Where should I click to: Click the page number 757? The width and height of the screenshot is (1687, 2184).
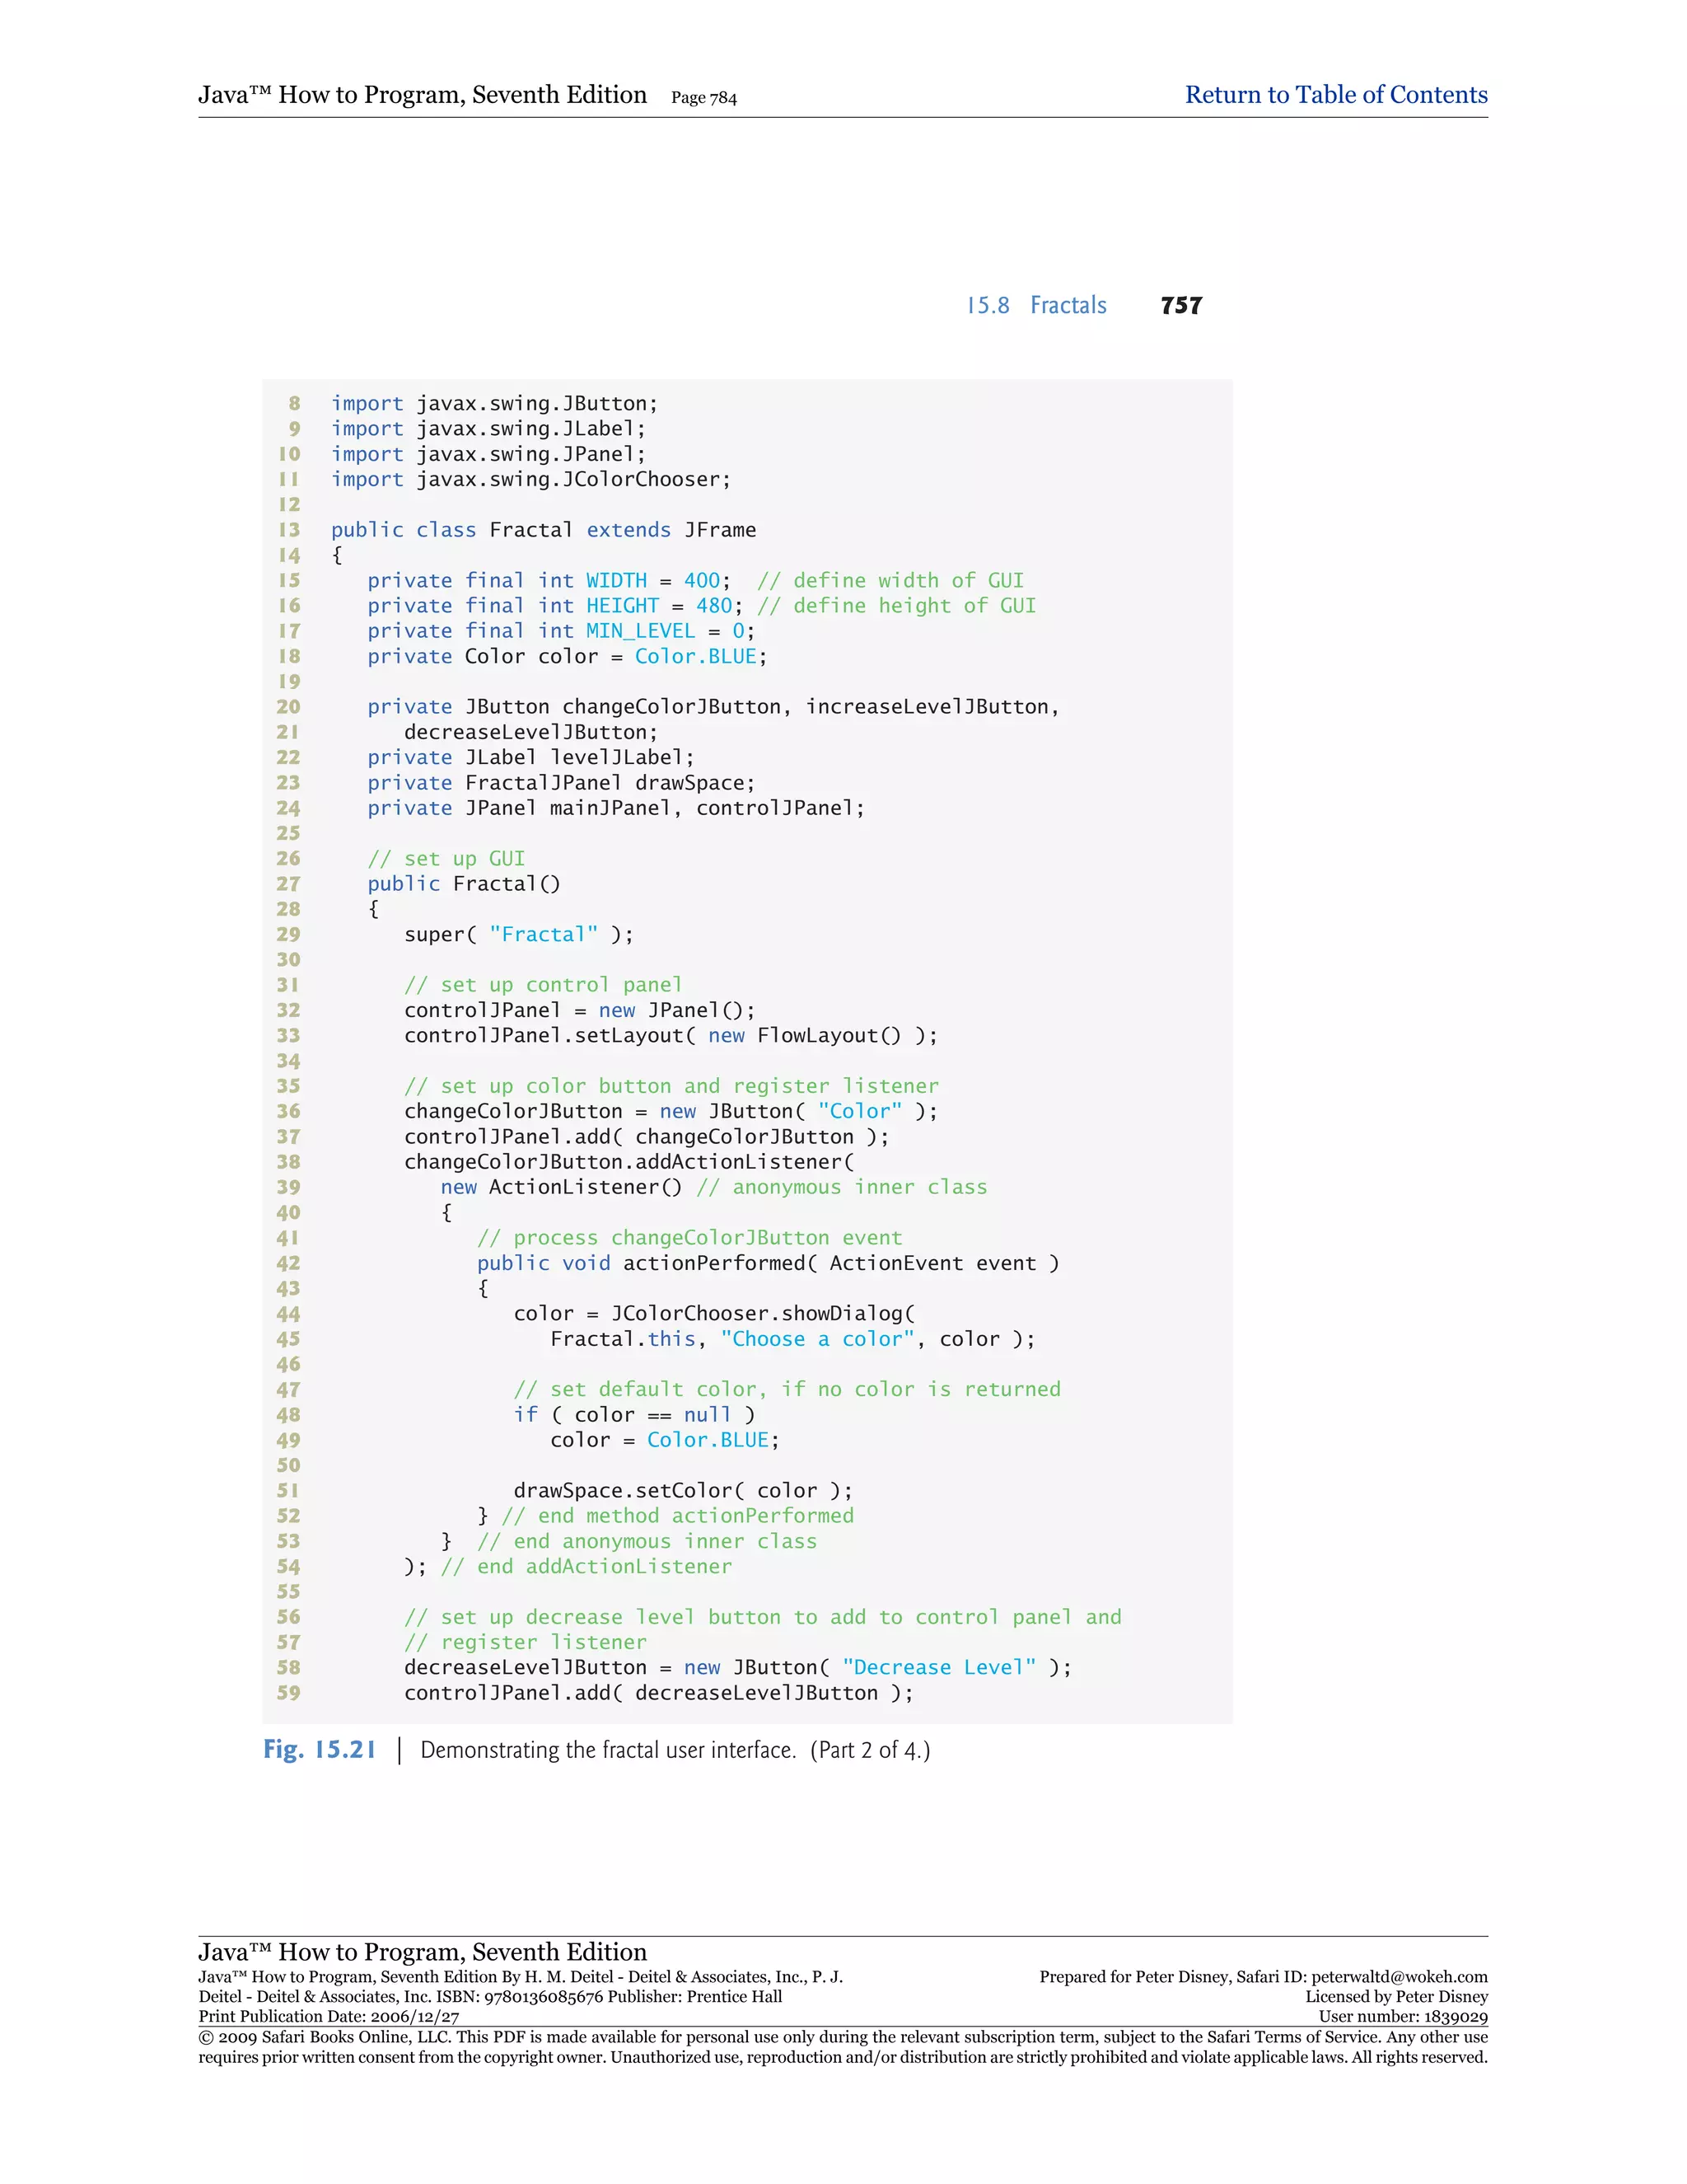1180,305
